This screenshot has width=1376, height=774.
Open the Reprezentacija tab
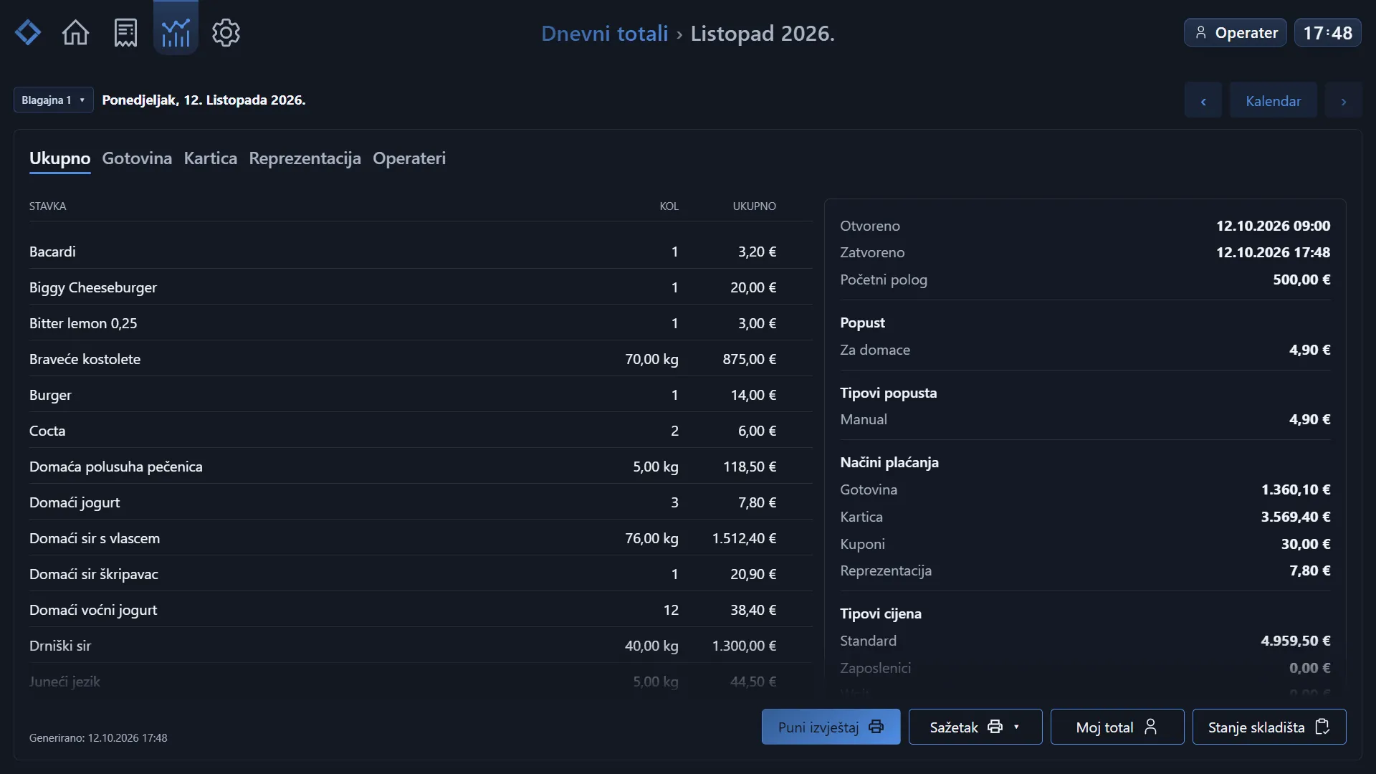pyautogui.click(x=305, y=158)
